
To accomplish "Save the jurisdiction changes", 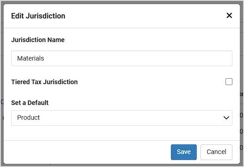I will click(184, 152).
